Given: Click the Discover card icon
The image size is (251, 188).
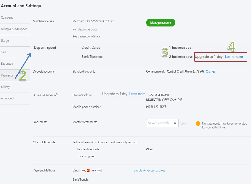Looking at the screenshot, I should point(83,171).
